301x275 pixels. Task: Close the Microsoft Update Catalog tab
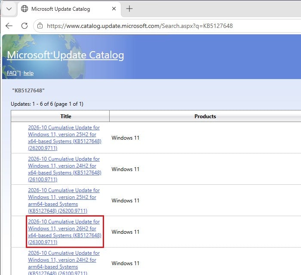[x=114, y=9]
